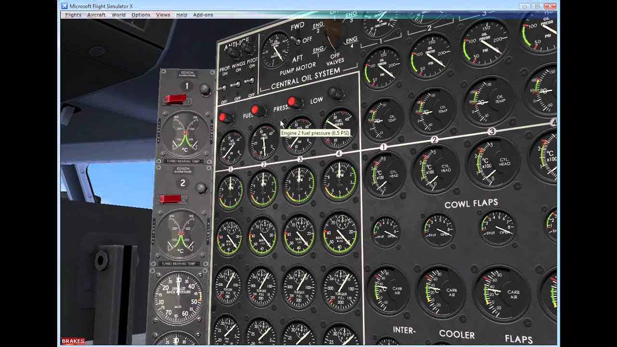Viewport: 617px width, 347px height.
Task: Click the central oil tank gallons gauge
Action: 276,50
